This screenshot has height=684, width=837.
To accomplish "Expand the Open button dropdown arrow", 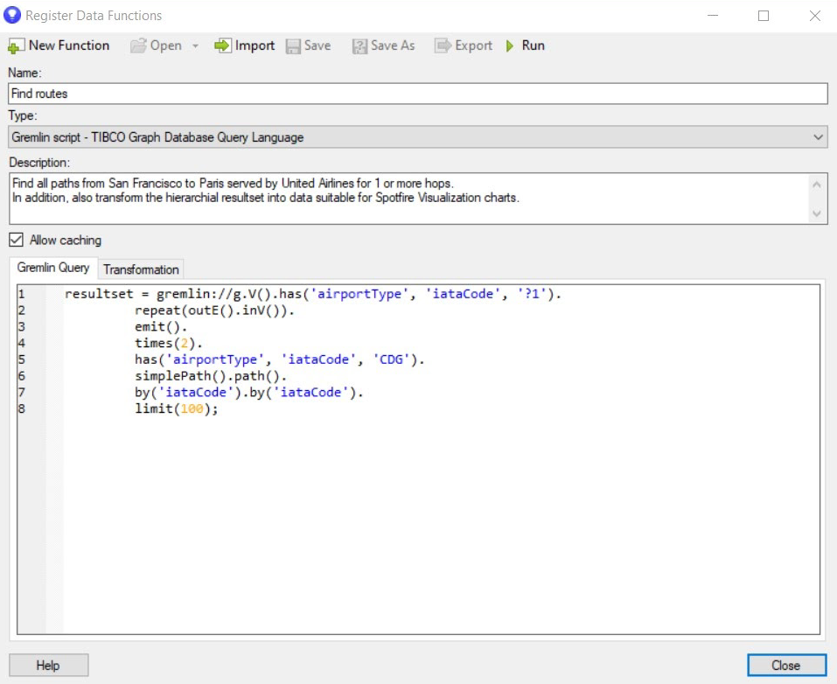I will pyautogui.click(x=196, y=46).
